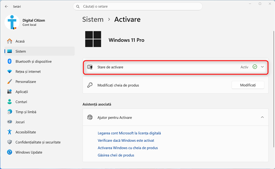
Task: Open Legarea cont Microsoft la licența digitală
Action: tap(129, 133)
